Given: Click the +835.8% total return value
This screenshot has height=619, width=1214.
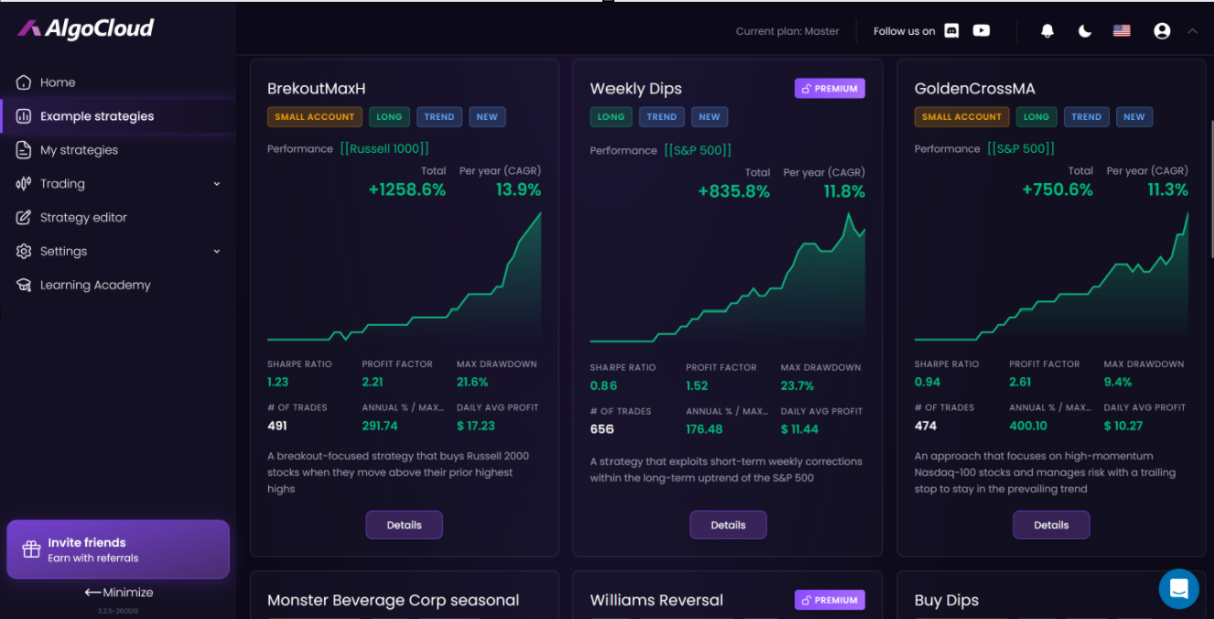Looking at the screenshot, I should (x=734, y=191).
